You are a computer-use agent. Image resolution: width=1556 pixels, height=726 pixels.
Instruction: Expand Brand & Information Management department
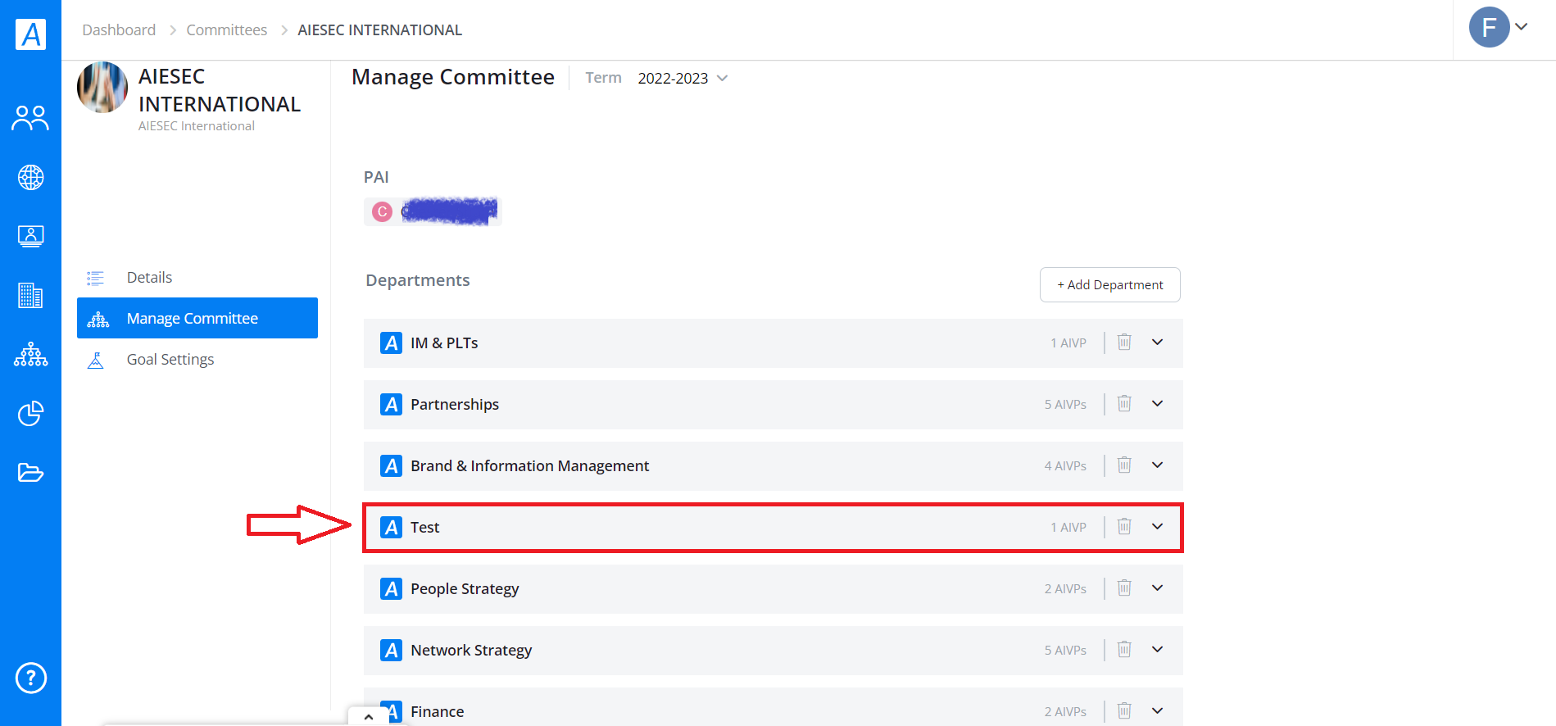click(x=1157, y=465)
